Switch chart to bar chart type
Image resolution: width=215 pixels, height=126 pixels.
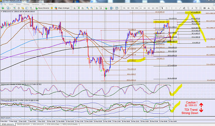tap(74, 8)
